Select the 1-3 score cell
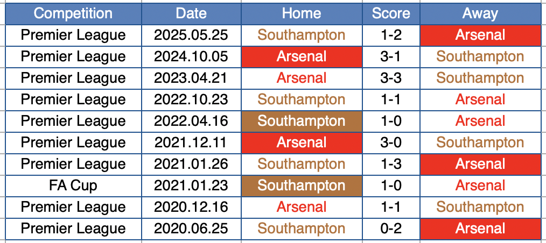The height and width of the screenshot is (243, 546). pos(391,164)
